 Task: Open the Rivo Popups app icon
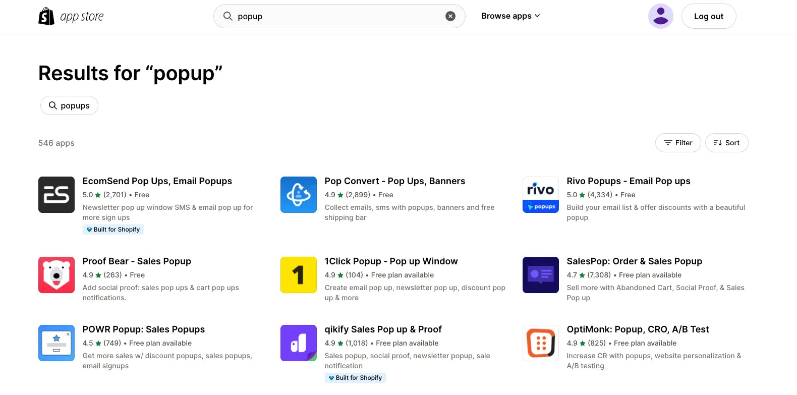point(541,195)
